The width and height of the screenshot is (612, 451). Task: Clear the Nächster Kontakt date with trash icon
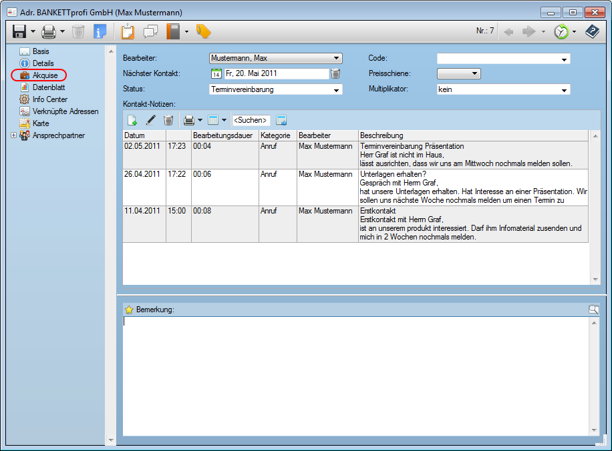pos(335,74)
